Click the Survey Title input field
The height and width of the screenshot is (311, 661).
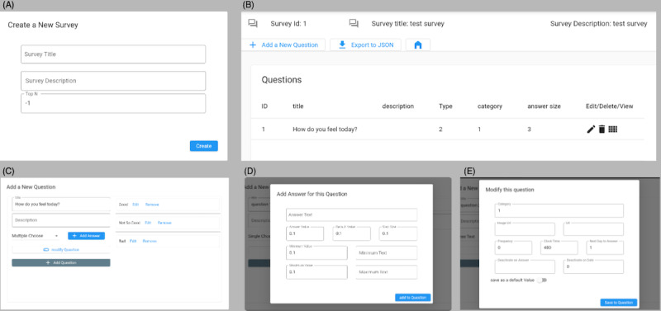point(113,54)
